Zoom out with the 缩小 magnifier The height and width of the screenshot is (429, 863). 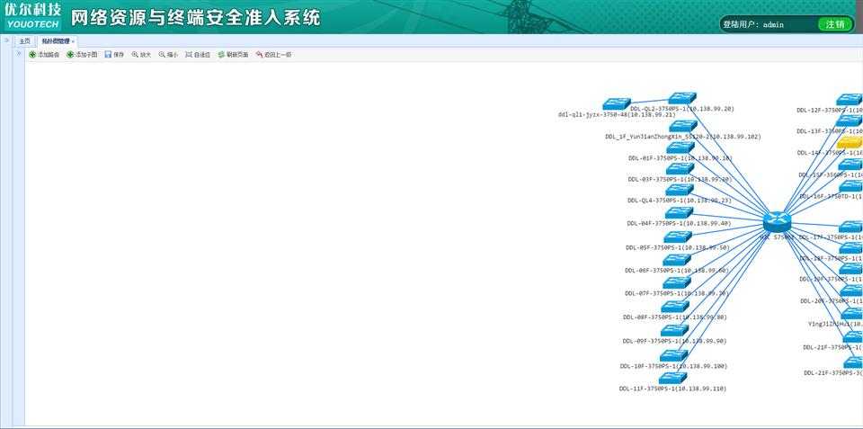point(168,55)
